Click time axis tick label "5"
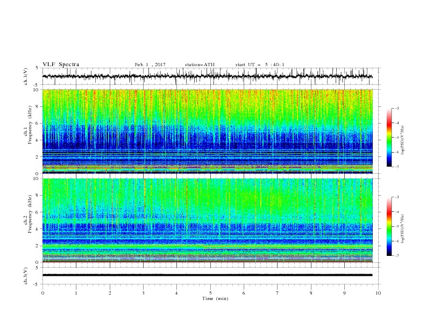The image size is (426, 329). pyautogui.click(x=210, y=293)
